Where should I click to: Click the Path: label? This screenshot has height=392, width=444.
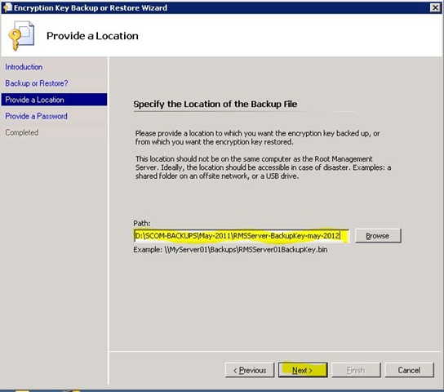[x=142, y=223]
